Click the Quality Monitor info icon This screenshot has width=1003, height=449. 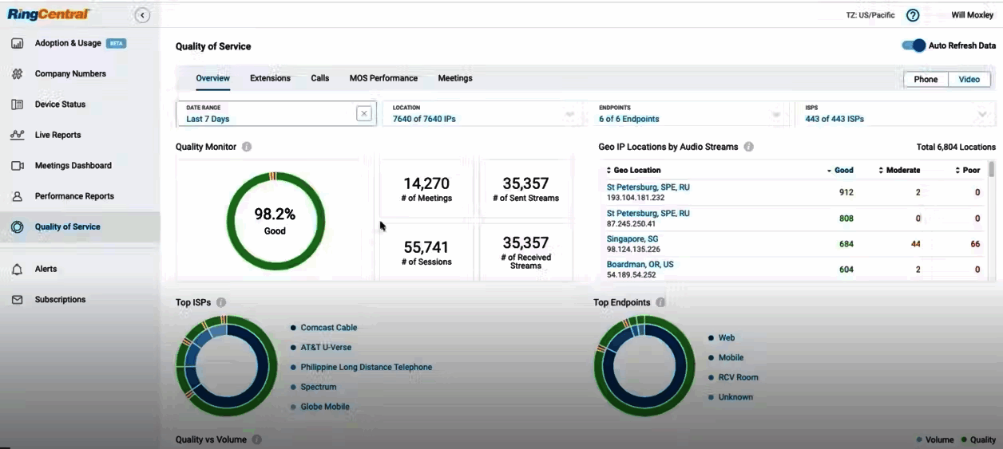click(247, 147)
